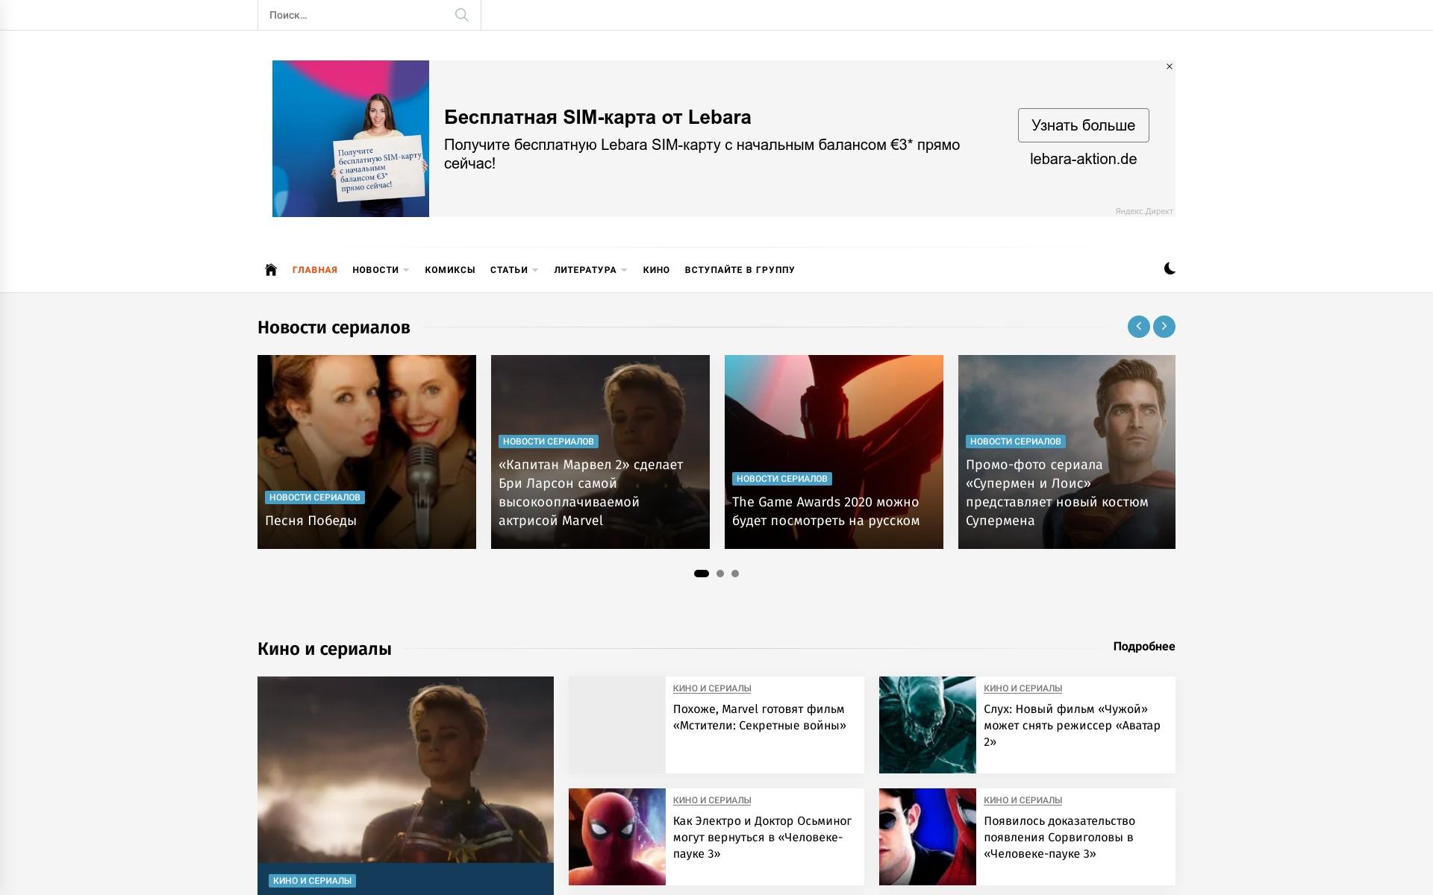Select the second carousel pagination dot
Screen dimensions: 1433x895
tap(720, 574)
